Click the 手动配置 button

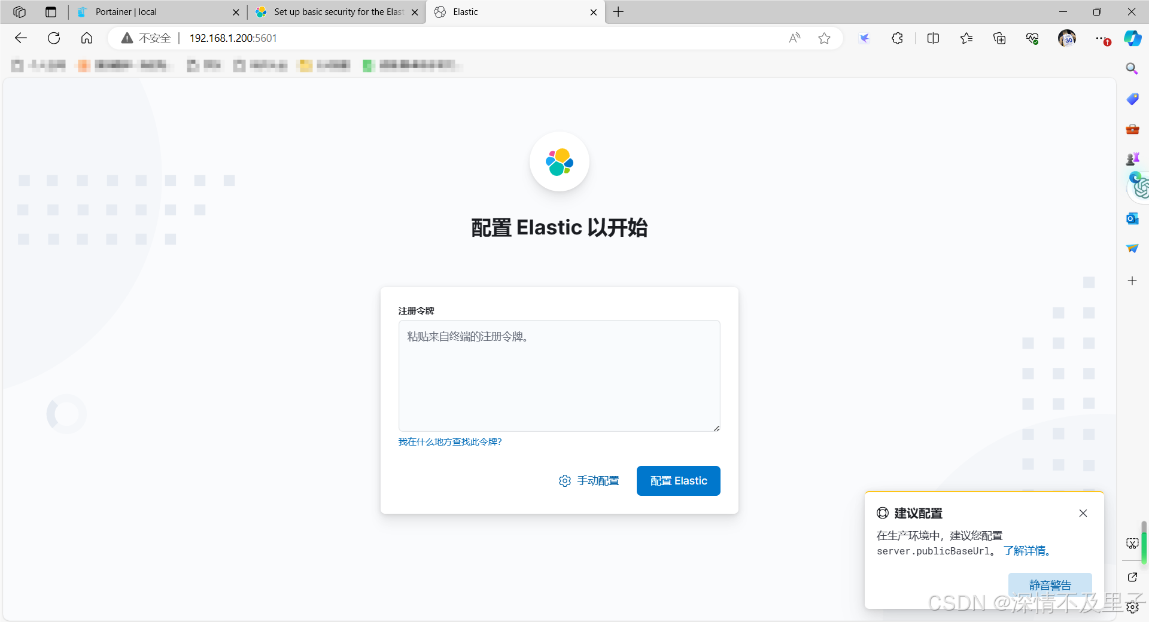tap(589, 481)
